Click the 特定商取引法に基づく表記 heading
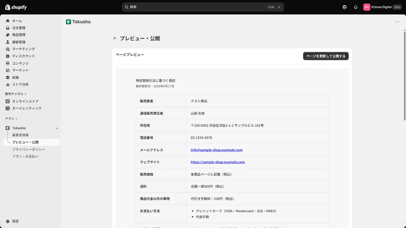The width and height of the screenshot is (406, 228). click(155, 81)
